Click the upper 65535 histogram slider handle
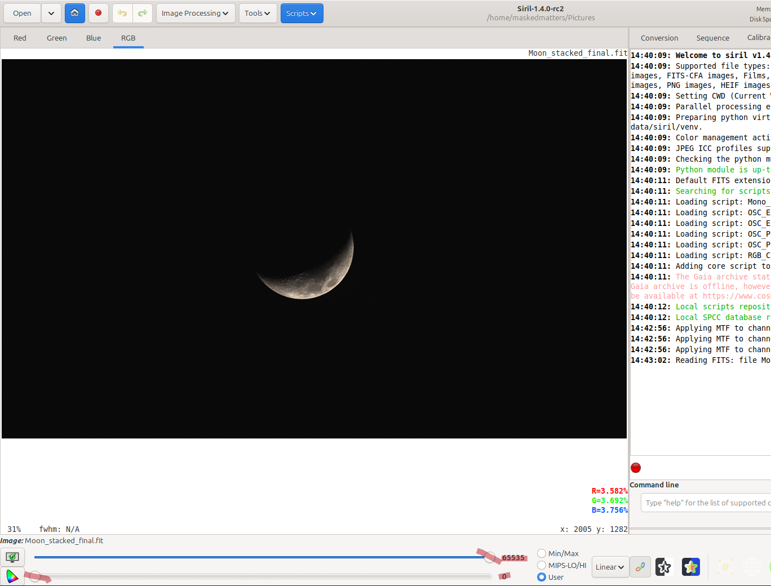Image resolution: width=771 pixels, height=586 pixels. [490, 557]
